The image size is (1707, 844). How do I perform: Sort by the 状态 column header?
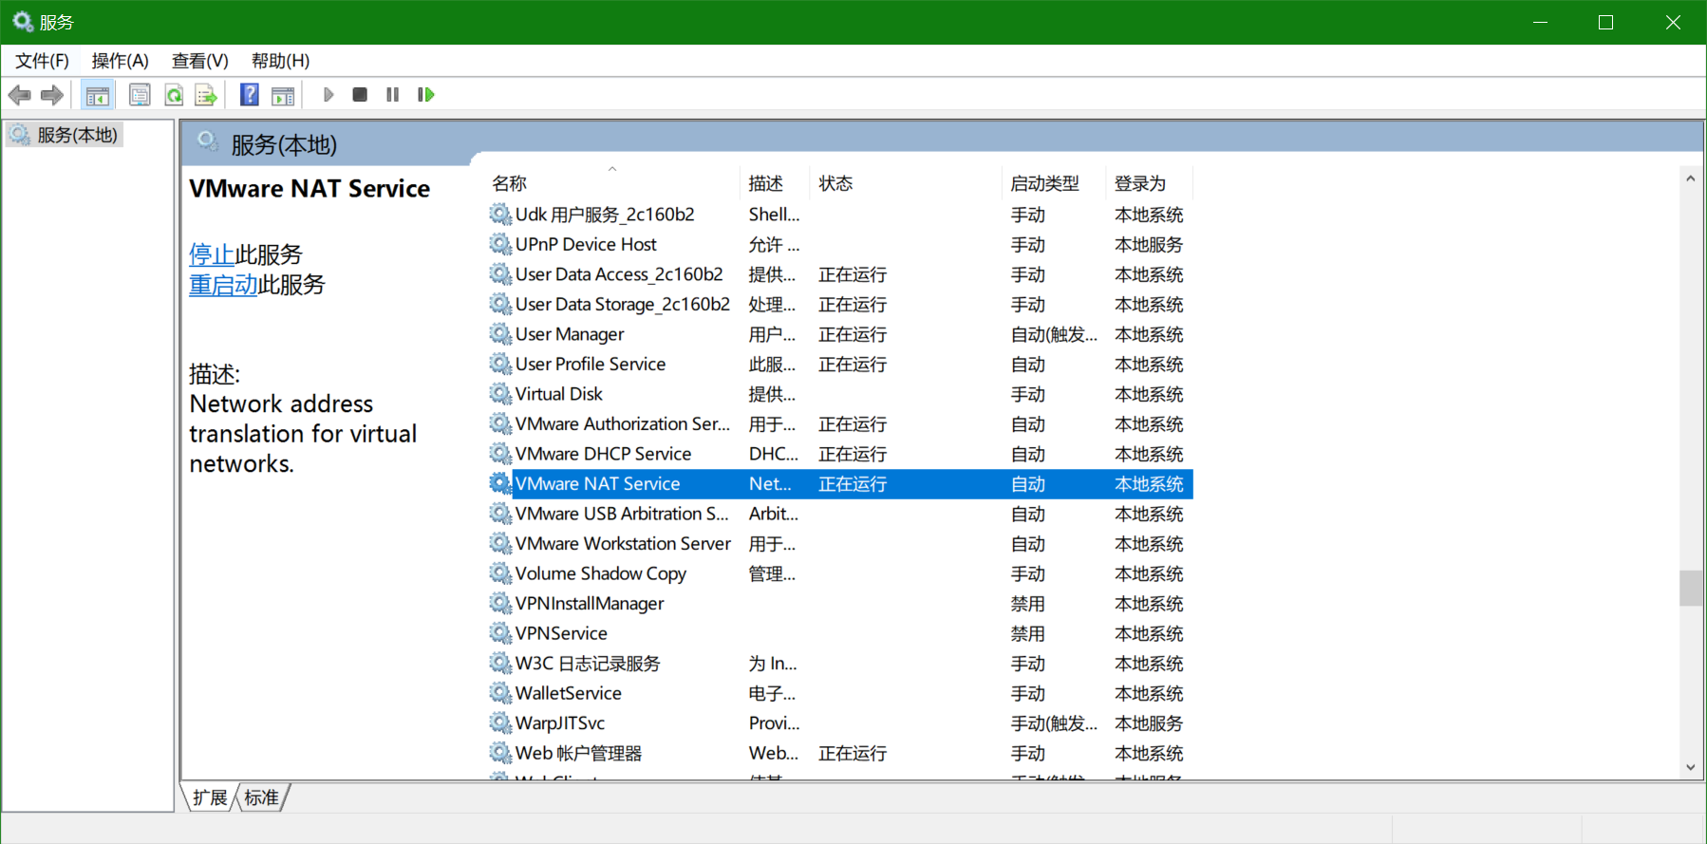[x=906, y=183]
